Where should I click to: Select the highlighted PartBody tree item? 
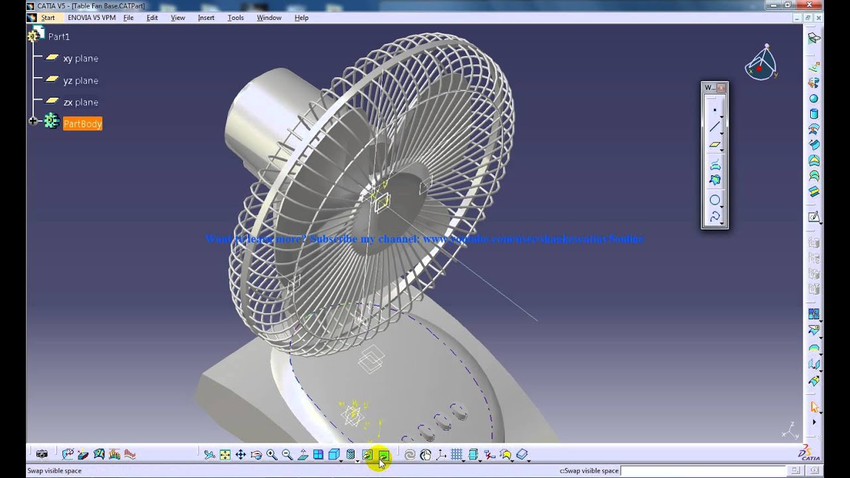point(82,123)
